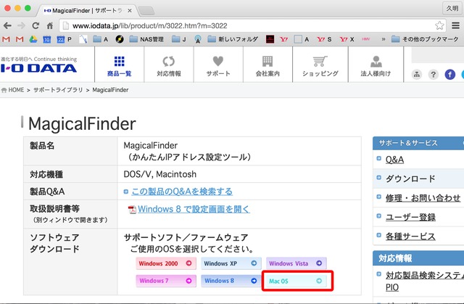Viewport: 464px width, 304px height.
Task: Bookmark this page with the star icon
Action: pos(439,24)
